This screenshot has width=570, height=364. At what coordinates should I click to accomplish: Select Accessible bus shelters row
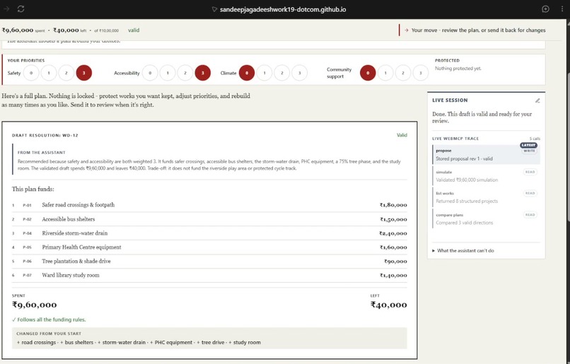click(x=209, y=219)
